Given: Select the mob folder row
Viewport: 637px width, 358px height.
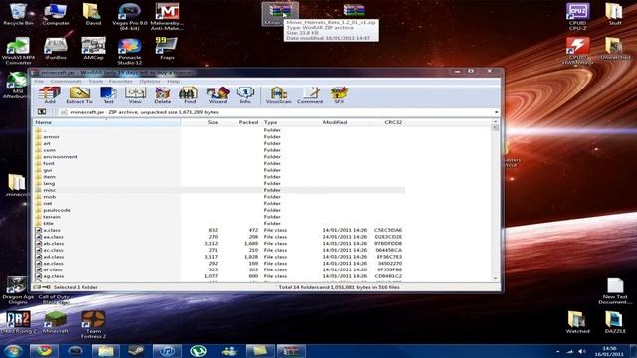Looking at the screenshot, I should click(219, 197).
